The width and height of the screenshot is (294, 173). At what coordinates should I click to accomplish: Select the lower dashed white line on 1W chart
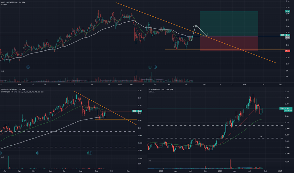point(216,138)
